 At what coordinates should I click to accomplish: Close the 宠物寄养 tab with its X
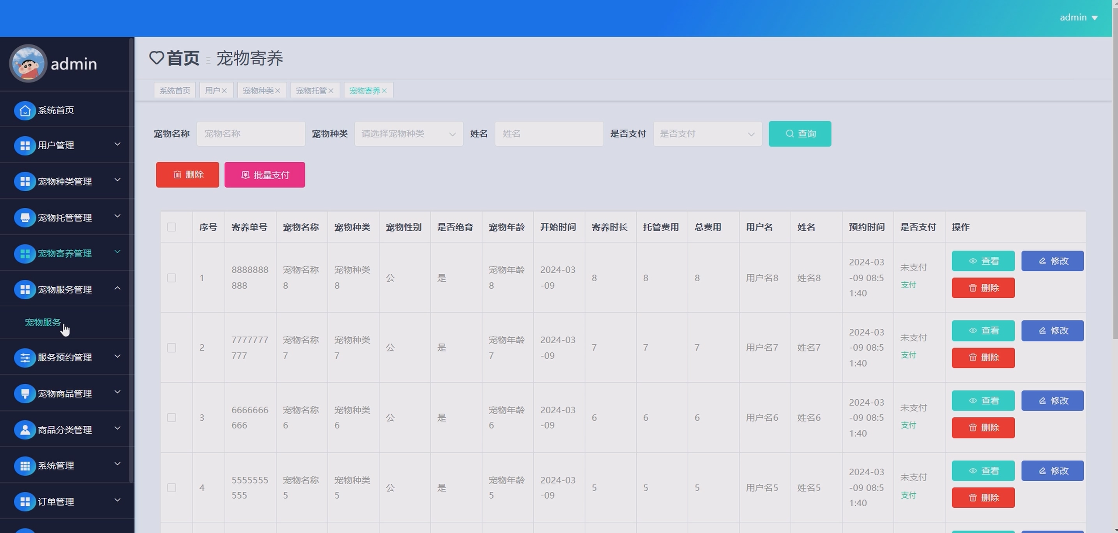[x=384, y=91]
